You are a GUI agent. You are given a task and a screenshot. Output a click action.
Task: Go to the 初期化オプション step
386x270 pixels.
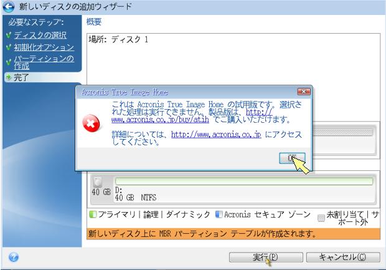point(44,47)
